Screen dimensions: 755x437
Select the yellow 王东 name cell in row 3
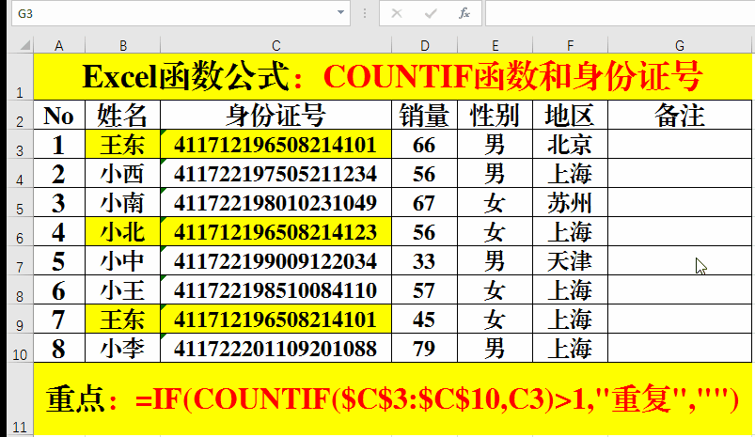pyautogui.click(x=123, y=145)
